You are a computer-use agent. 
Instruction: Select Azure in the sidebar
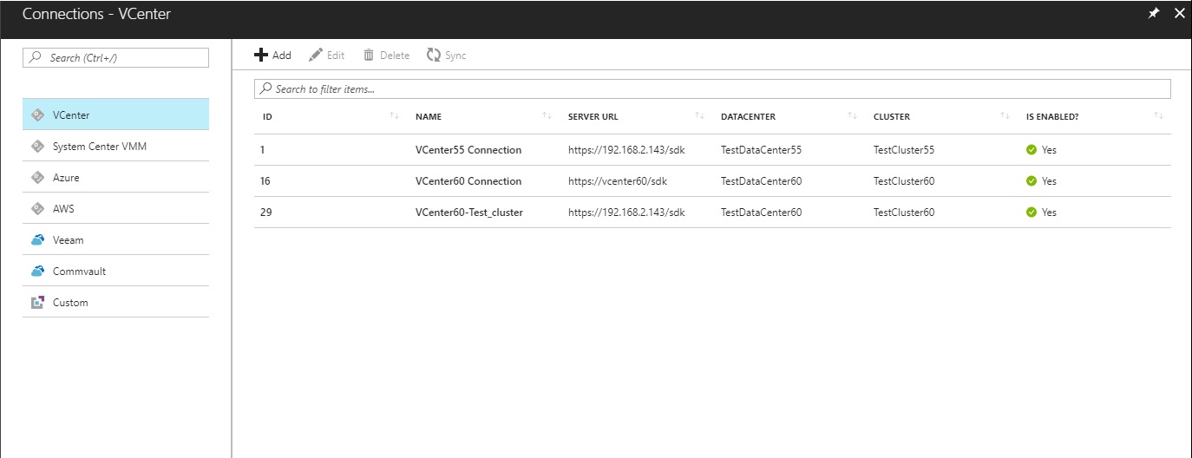click(66, 178)
